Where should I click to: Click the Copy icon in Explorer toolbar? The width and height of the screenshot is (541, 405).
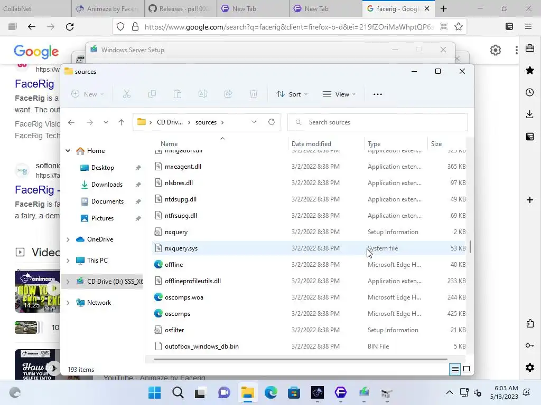click(152, 94)
